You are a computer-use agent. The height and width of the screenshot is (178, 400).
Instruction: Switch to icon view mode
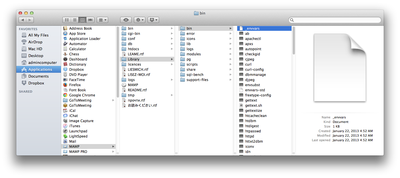click(67, 20)
